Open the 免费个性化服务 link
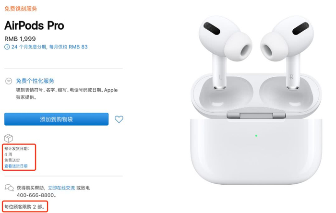 pos(35,81)
